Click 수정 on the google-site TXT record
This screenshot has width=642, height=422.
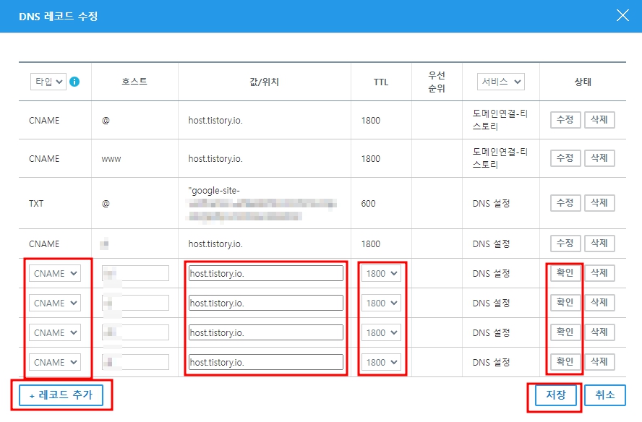(x=565, y=203)
